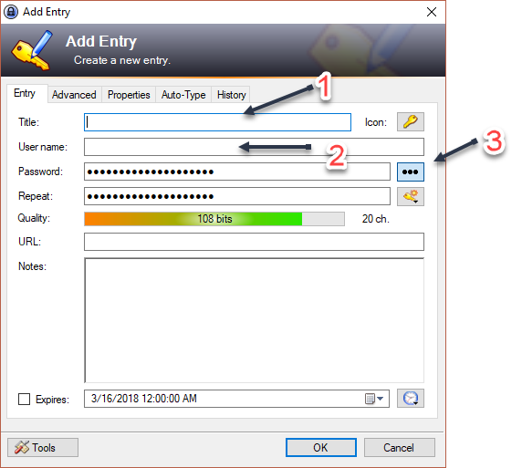Open the Tools menu button

[x=43, y=447]
